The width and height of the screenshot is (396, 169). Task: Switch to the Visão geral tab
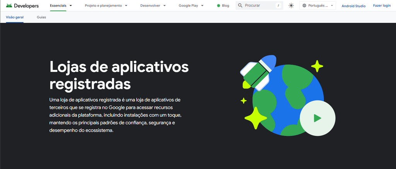15,17
